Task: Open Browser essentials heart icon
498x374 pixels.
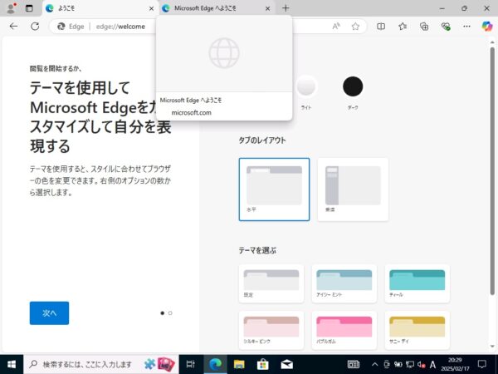Action: coord(446,27)
